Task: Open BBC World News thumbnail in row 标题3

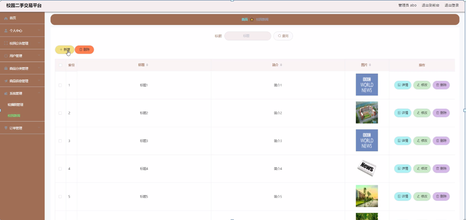Action: pos(367,140)
